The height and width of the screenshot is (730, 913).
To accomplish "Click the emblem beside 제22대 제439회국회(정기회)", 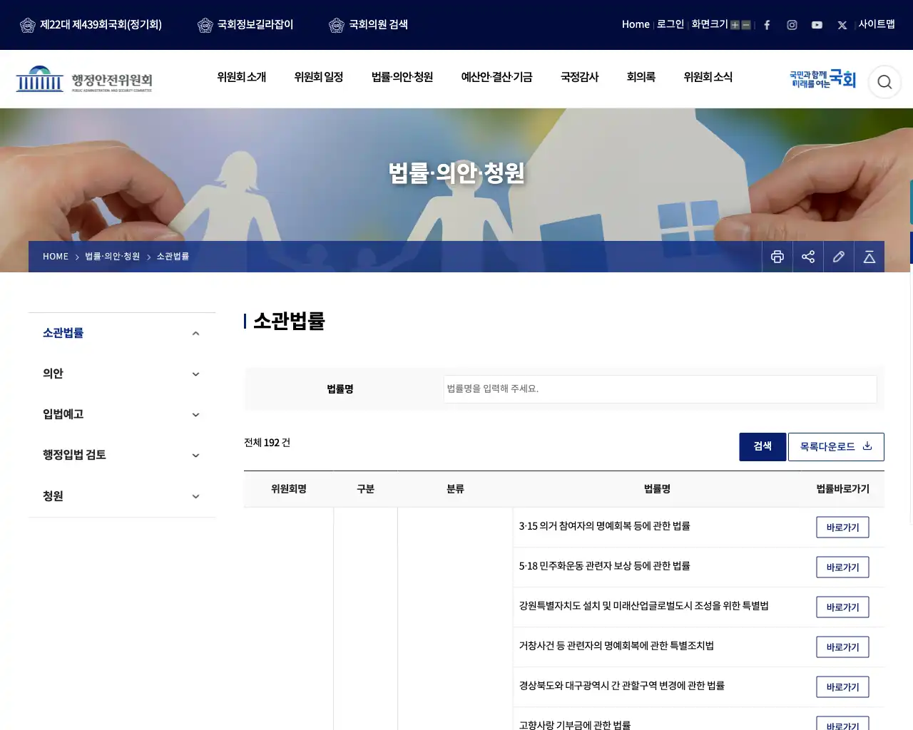I will pos(28,25).
